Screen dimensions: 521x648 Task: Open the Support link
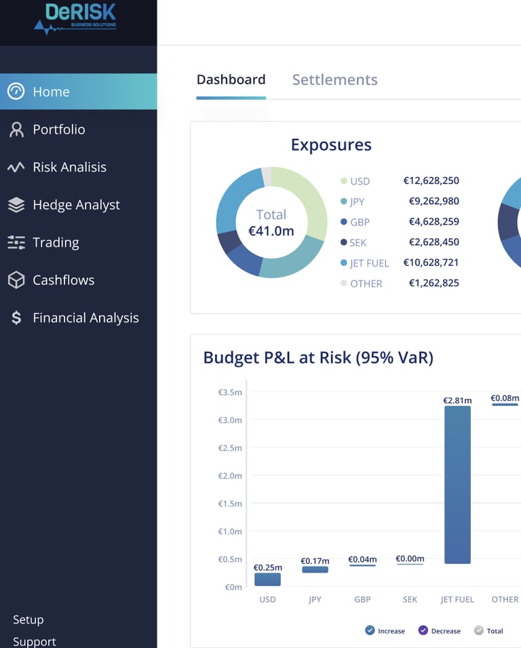35,641
